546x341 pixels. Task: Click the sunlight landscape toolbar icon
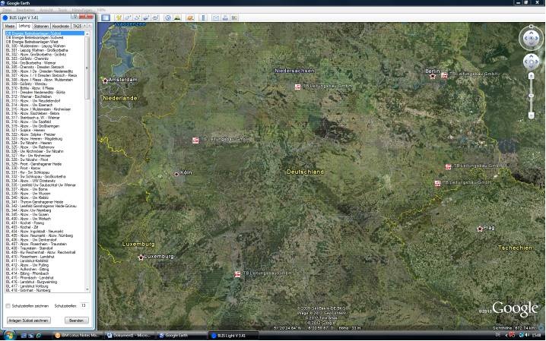(177, 17)
